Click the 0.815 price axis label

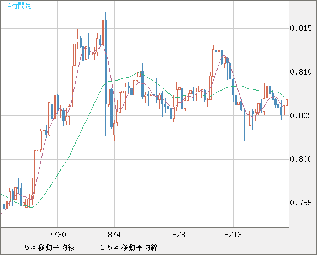pyautogui.click(x=301, y=28)
